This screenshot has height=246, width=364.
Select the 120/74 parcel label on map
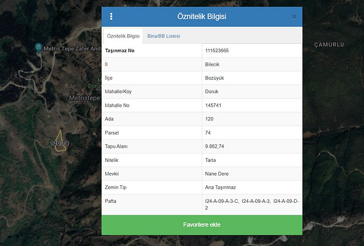[59, 143]
